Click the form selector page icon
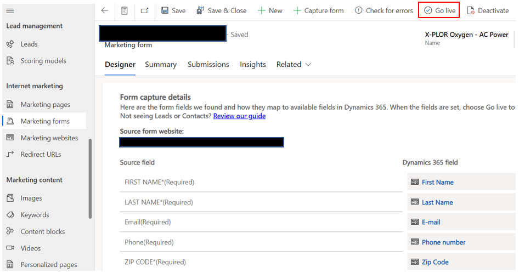 click(x=125, y=10)
